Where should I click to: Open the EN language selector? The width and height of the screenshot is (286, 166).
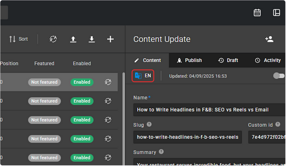[x=143, y=76]
